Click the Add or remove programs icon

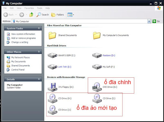(8, 38)
